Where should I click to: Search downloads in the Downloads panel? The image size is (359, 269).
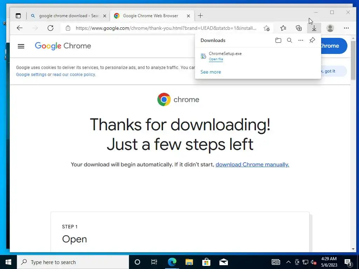click(x=289, y=41)
